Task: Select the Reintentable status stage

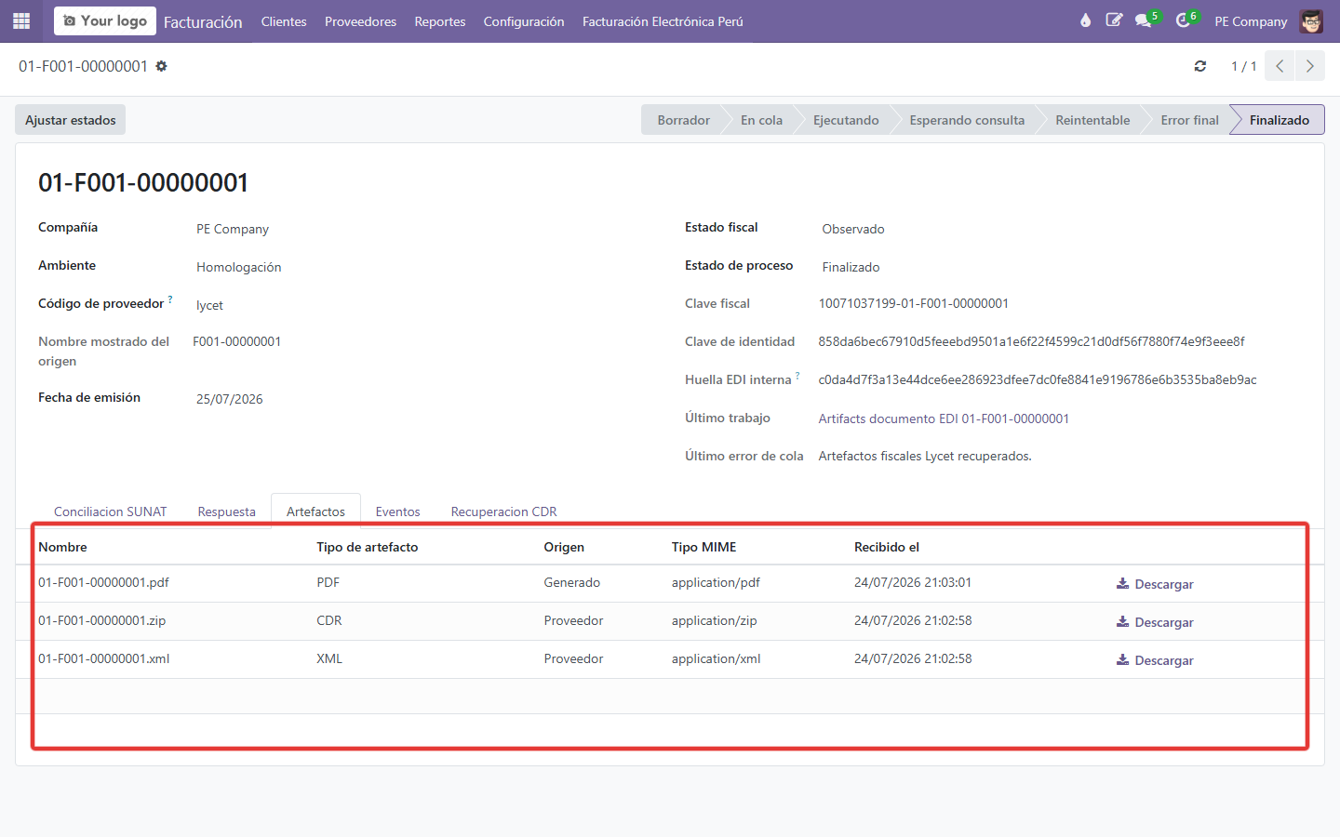Action: pos(1092,120)
